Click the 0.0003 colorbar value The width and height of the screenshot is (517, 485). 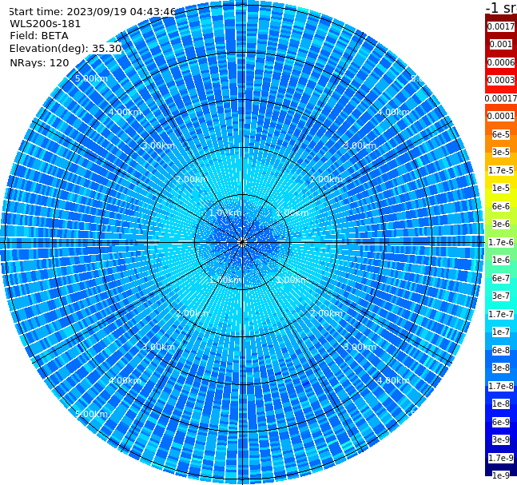[501, 80]
